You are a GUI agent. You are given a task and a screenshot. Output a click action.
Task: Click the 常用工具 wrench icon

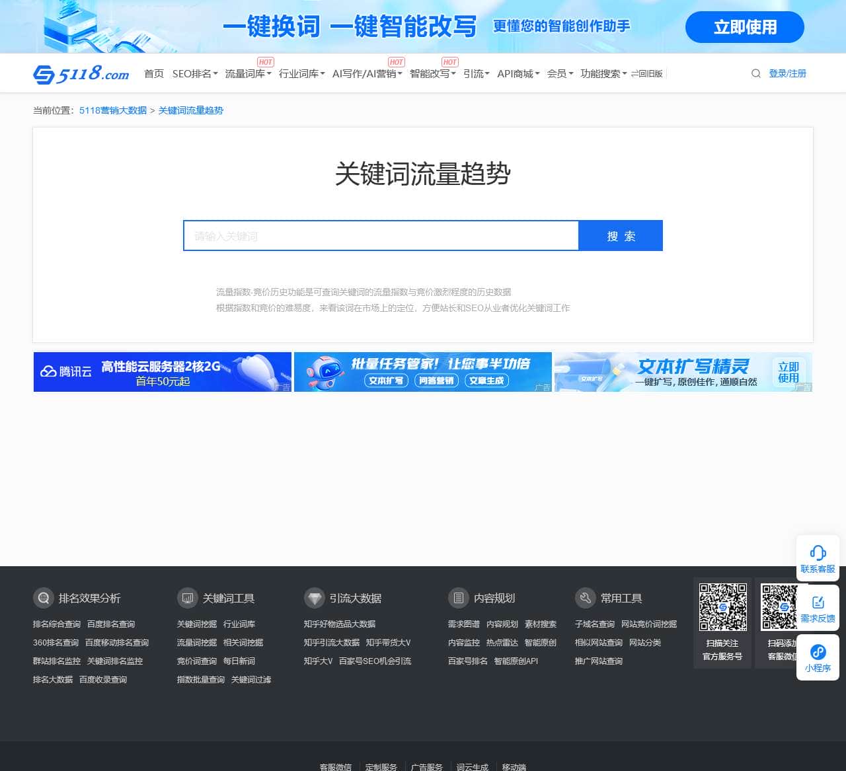coord(586,598)
